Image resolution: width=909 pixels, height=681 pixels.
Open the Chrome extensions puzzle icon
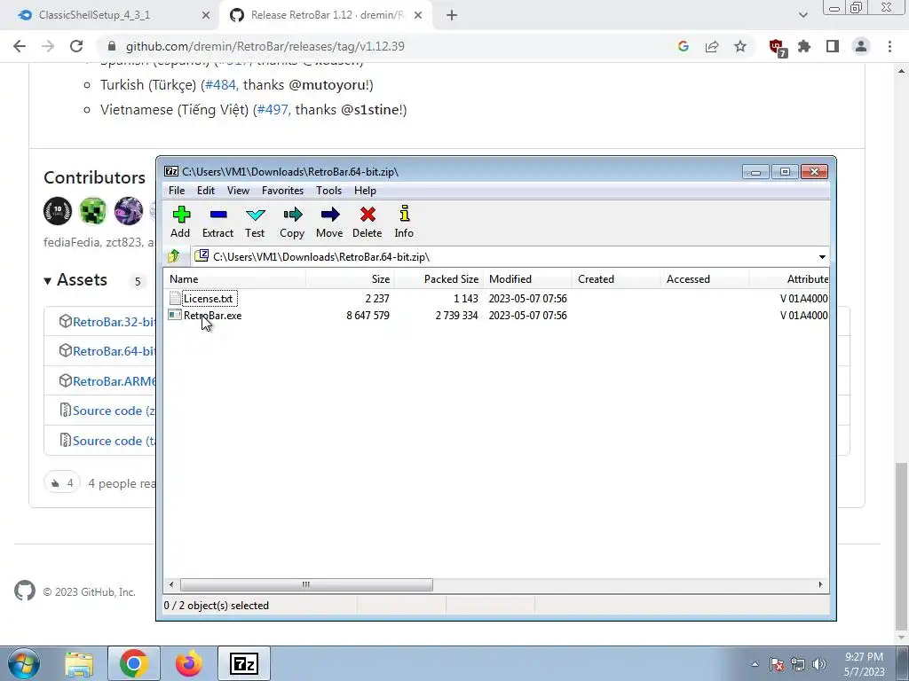[804, 46]
